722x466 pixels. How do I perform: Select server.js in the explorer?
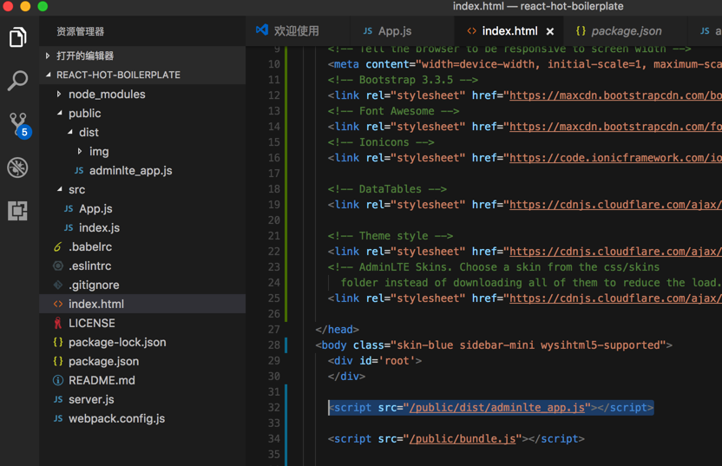pyautogui.click(x=91, y=399)
